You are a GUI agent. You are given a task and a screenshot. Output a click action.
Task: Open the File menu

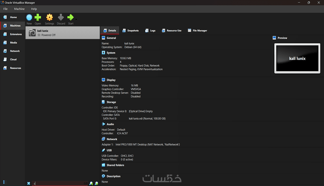click(x=5, y=9)
